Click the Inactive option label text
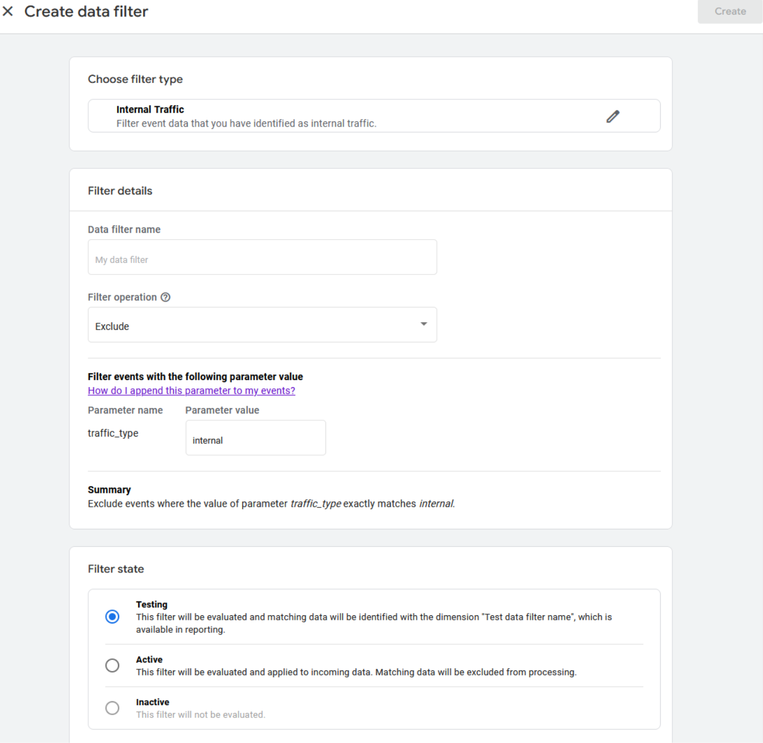Screen dimensions: 763x743 (152, 702)
